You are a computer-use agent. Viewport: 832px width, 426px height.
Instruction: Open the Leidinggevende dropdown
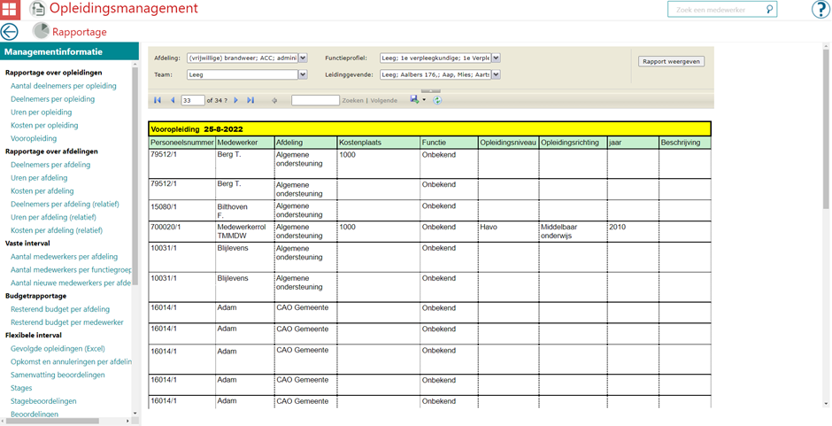click(497, 75)
